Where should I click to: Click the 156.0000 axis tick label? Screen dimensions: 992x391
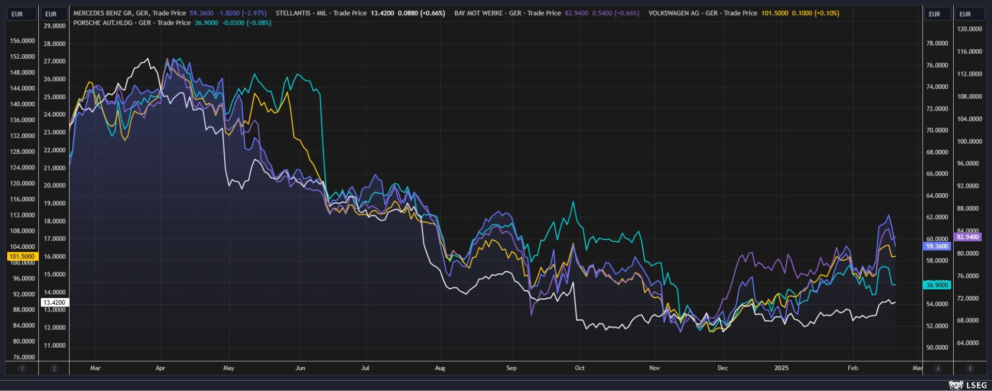pos(23,41)
